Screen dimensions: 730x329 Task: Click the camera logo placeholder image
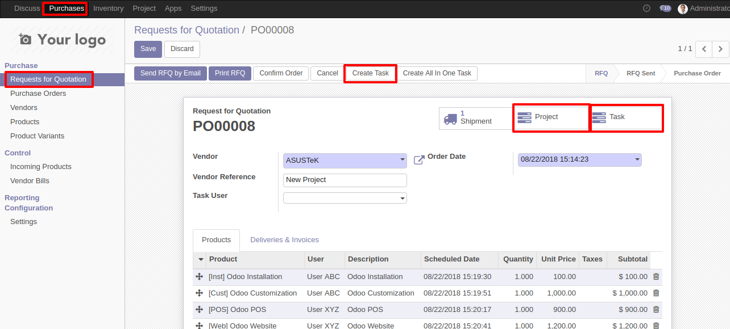click(62, 40)
